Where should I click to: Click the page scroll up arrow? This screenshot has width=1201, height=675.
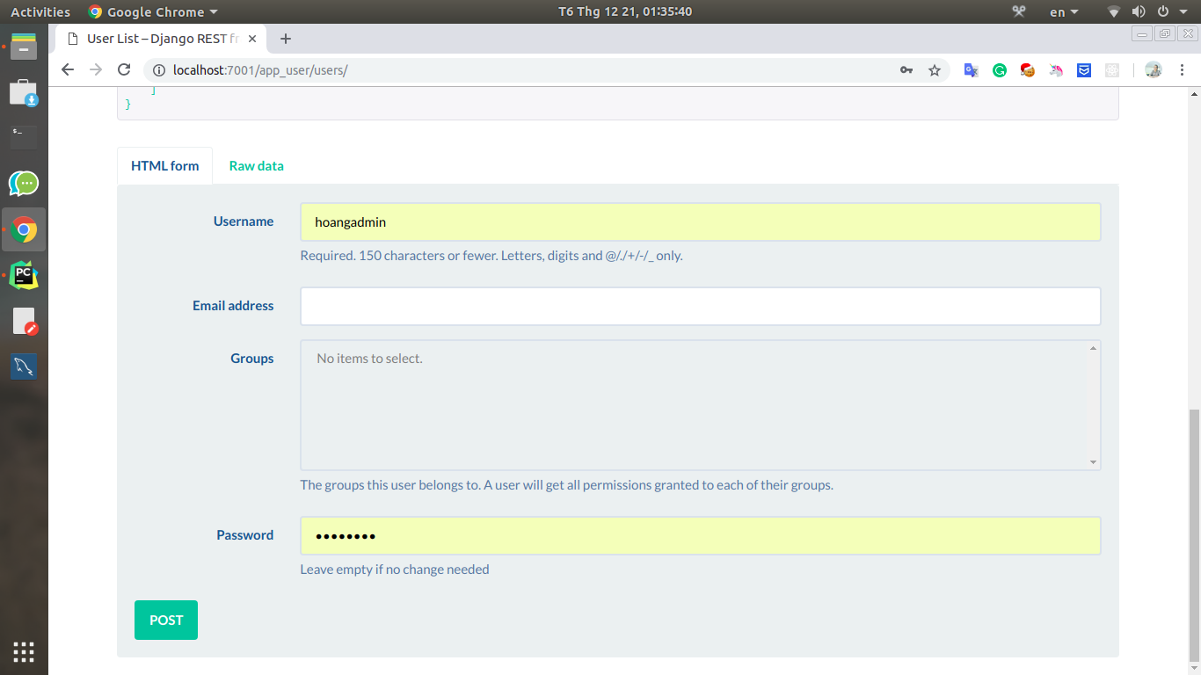pos(1194,92)
